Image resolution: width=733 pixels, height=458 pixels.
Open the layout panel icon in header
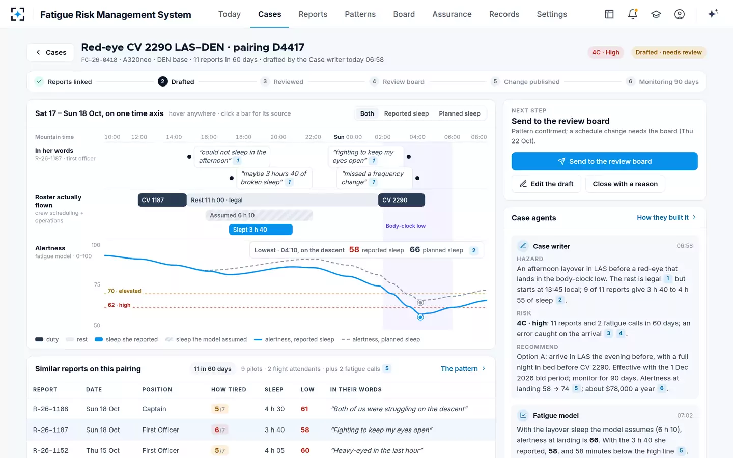click(609, 14)
